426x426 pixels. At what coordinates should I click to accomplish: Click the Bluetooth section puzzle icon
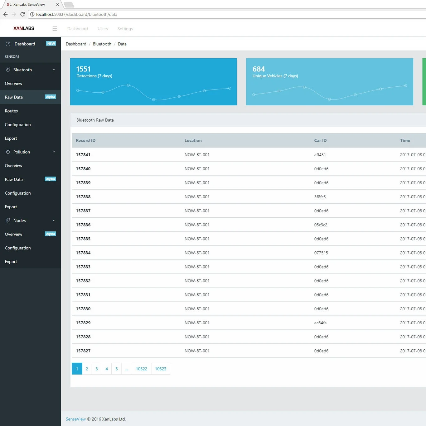tap(8, 70)
